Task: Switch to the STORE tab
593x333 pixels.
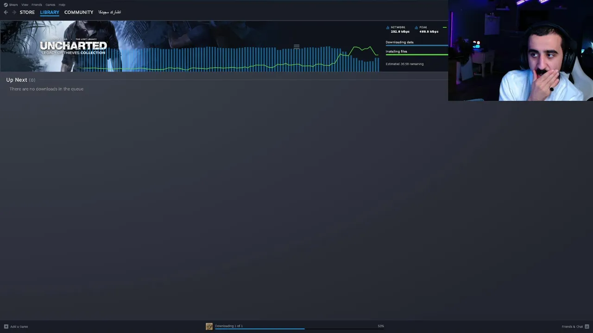Action: tap(27, 12)
